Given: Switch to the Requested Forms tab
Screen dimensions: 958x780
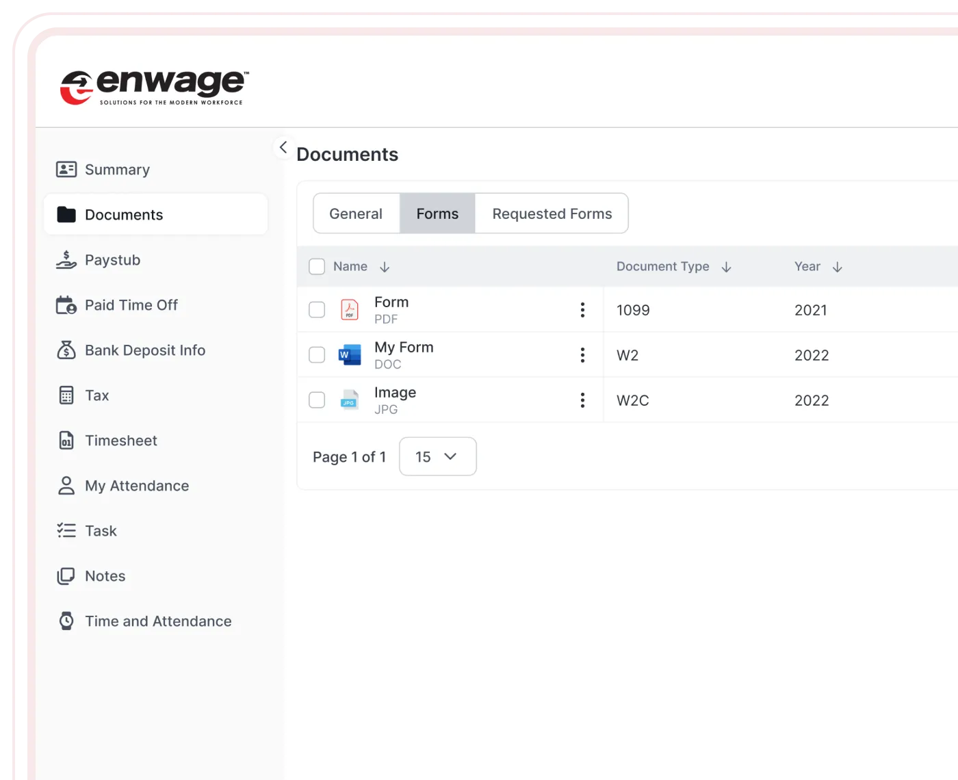Looking at the screenshot, I should tap(552, 213).
